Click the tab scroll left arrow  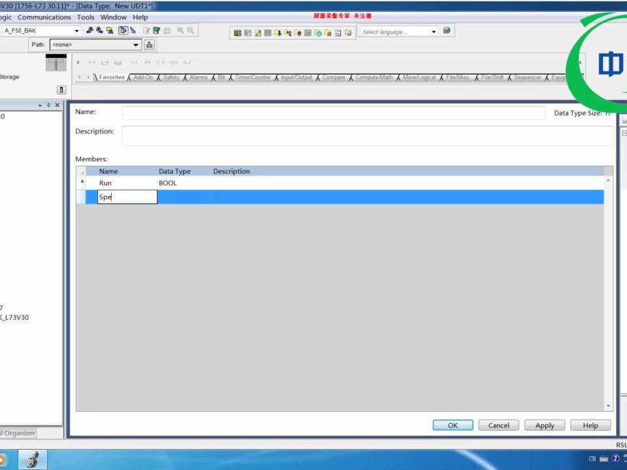pyautogui.click(x=80, y=77)
